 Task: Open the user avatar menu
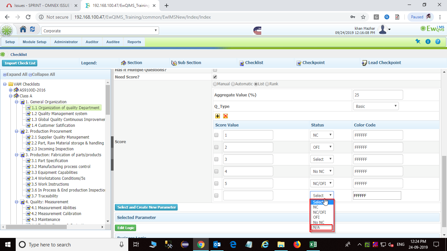[x=384, y=30]
